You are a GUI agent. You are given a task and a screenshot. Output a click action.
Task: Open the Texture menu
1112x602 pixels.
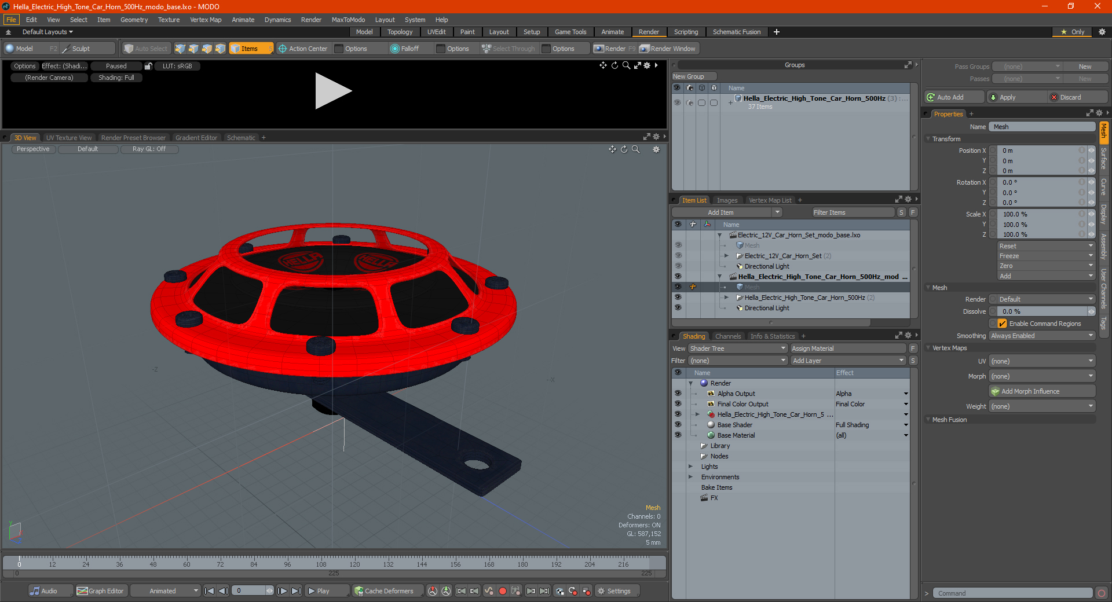point(169,20)
